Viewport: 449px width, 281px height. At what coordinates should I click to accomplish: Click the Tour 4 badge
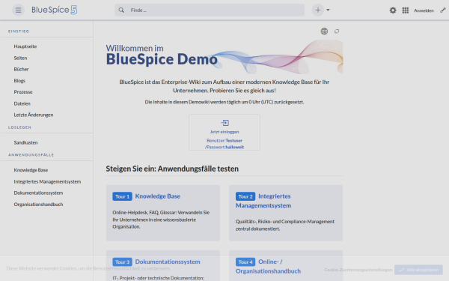point(245,262)
